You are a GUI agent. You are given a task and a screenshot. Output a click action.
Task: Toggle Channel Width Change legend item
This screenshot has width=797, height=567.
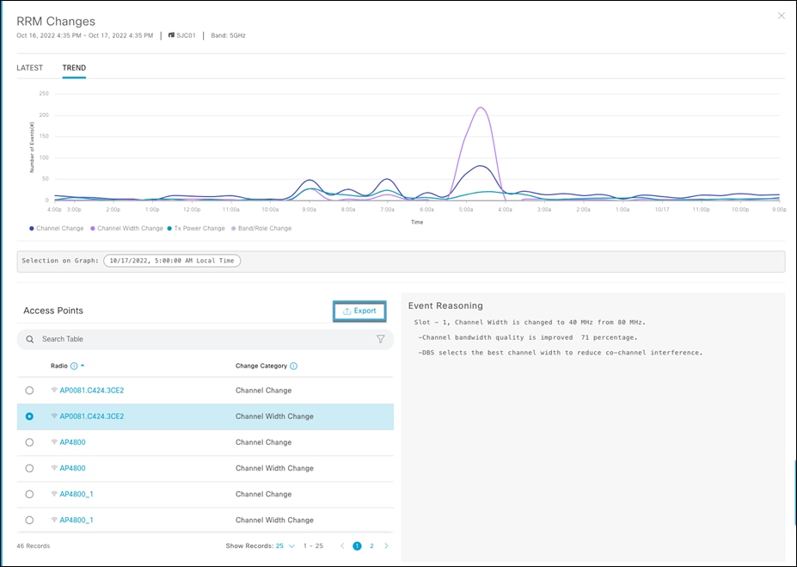(126, 228)
